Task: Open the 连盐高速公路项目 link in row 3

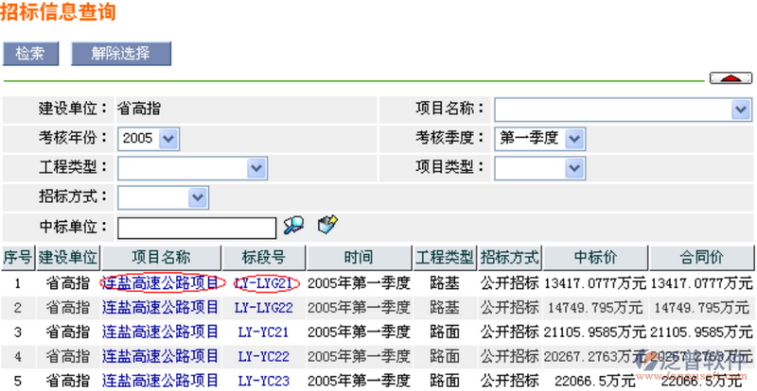Action: tap(160, 331)
